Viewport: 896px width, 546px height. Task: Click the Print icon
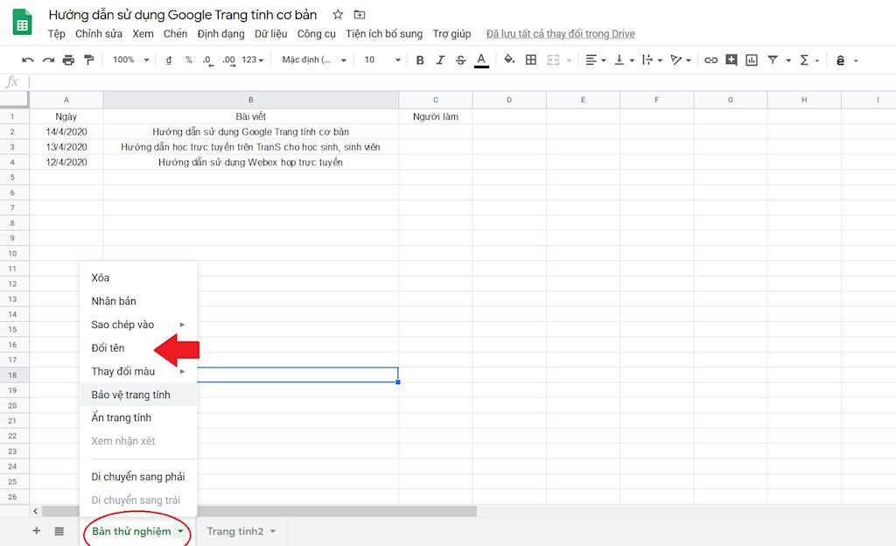(x=68, y=59)
